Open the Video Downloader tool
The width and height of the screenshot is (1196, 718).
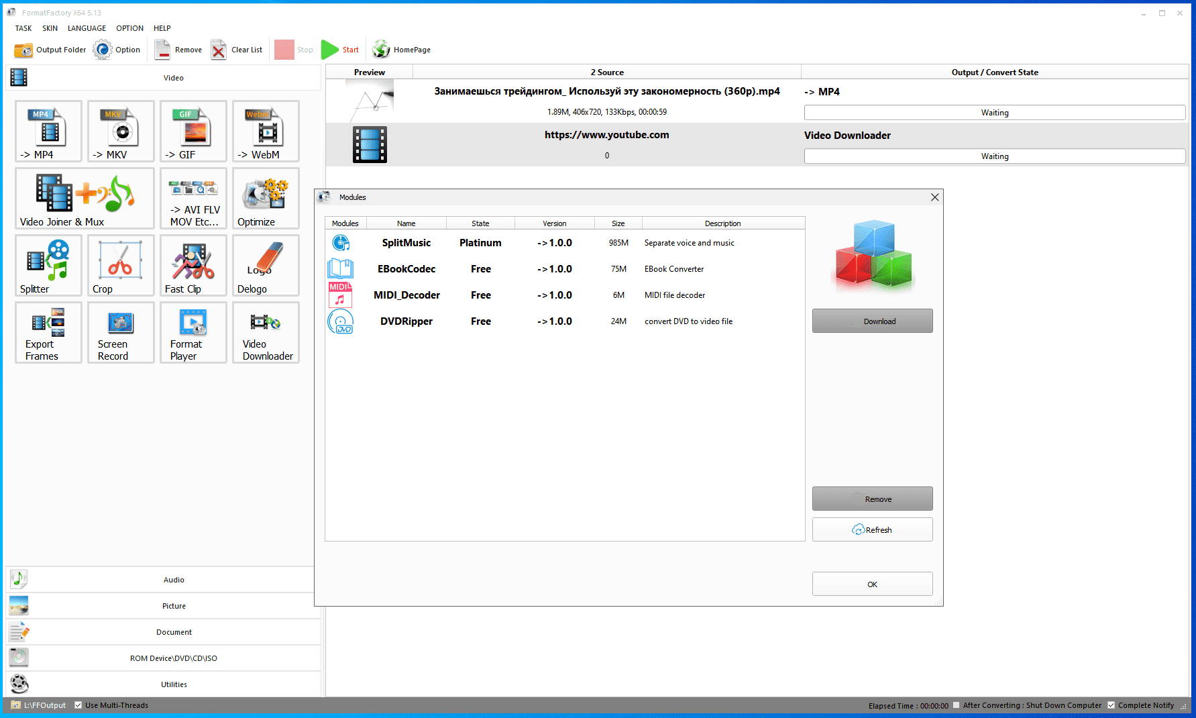tap(266, 332)
